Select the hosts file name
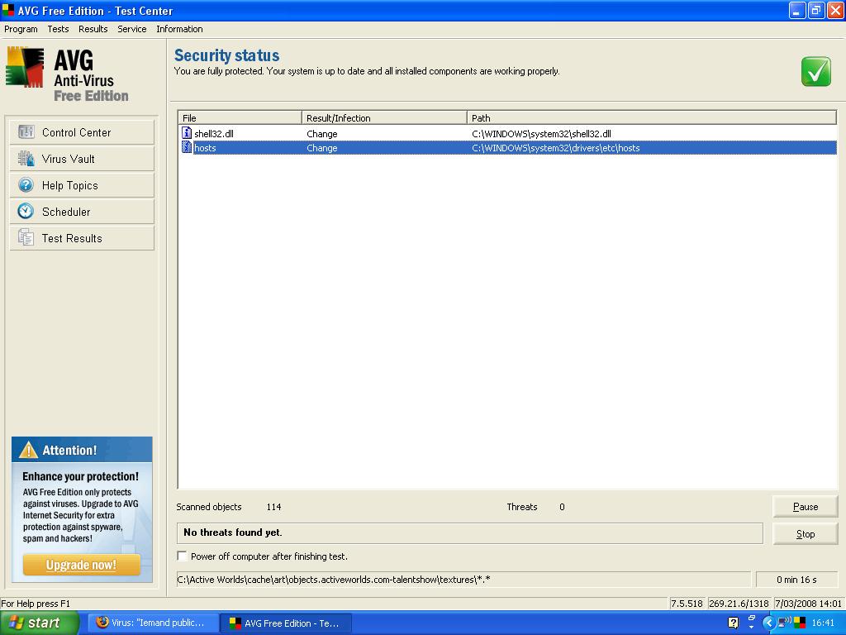This screenshot has height=635, width=846. point(205,147)
